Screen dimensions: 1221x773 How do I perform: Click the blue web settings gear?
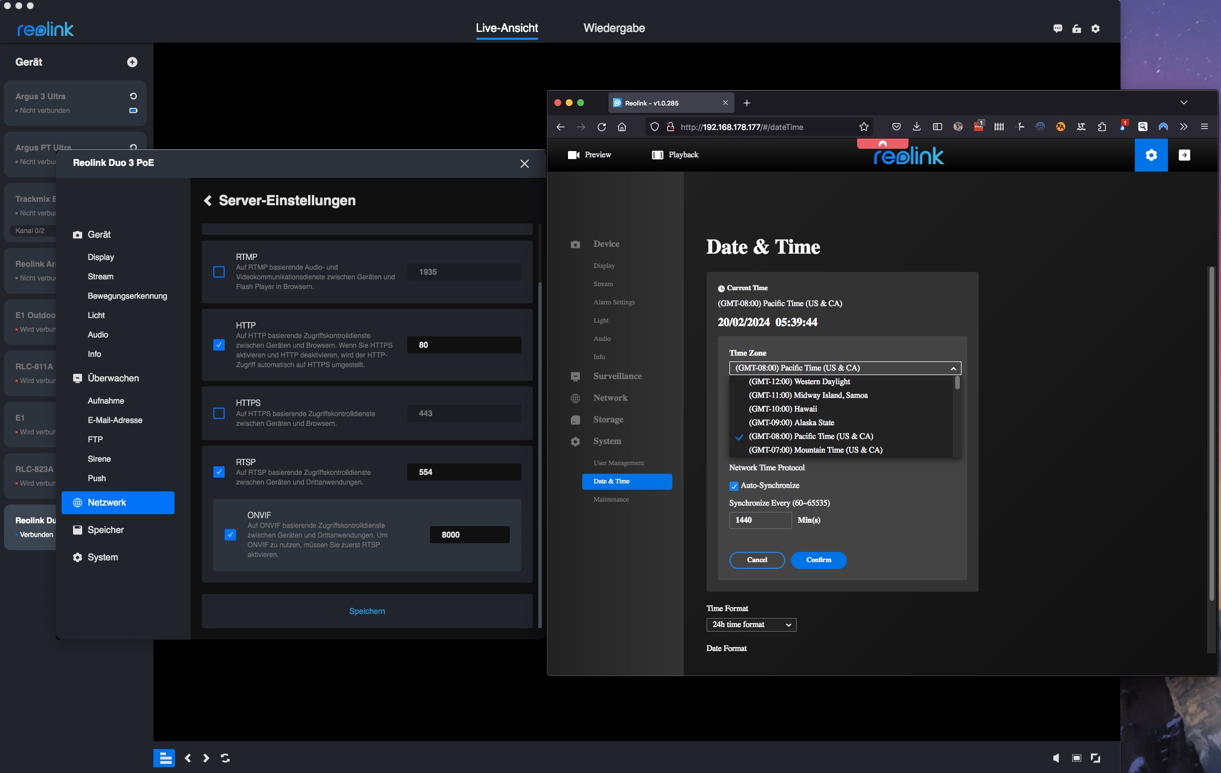tap(1151, 155)
